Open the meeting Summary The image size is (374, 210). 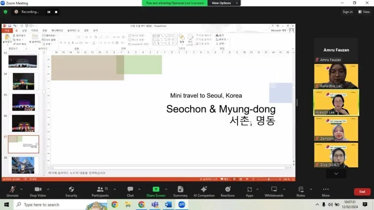click(x=180, y=191)
